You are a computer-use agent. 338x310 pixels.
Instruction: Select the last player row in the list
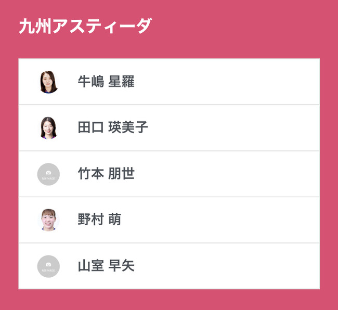(x=208, y=266)
